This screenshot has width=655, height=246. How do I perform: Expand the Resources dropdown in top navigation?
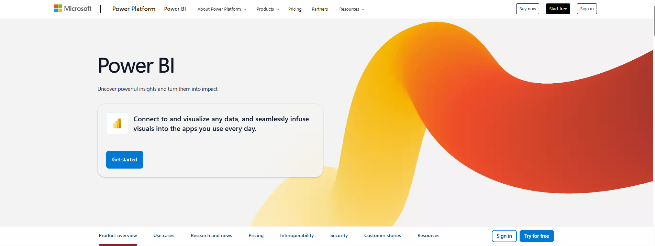(x=352, y=9)
